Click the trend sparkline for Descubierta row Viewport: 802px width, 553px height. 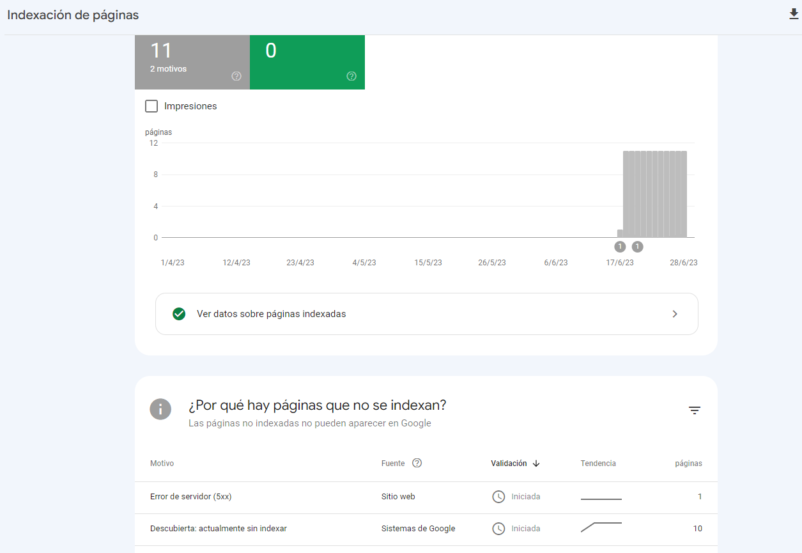pyautogui.click(x=601, y=527)
